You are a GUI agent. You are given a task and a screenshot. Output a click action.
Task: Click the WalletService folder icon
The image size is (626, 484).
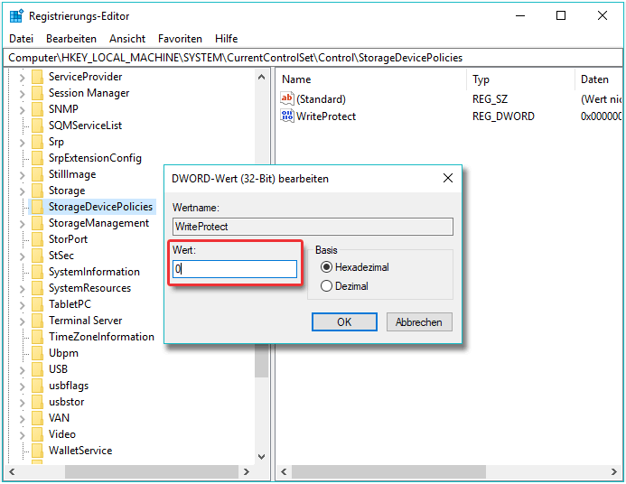click(37, 451)
